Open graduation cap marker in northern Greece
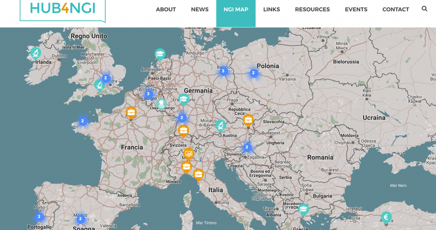Image resolution: width=436 pixels, height=230 pixels. [x=304, y=210]
